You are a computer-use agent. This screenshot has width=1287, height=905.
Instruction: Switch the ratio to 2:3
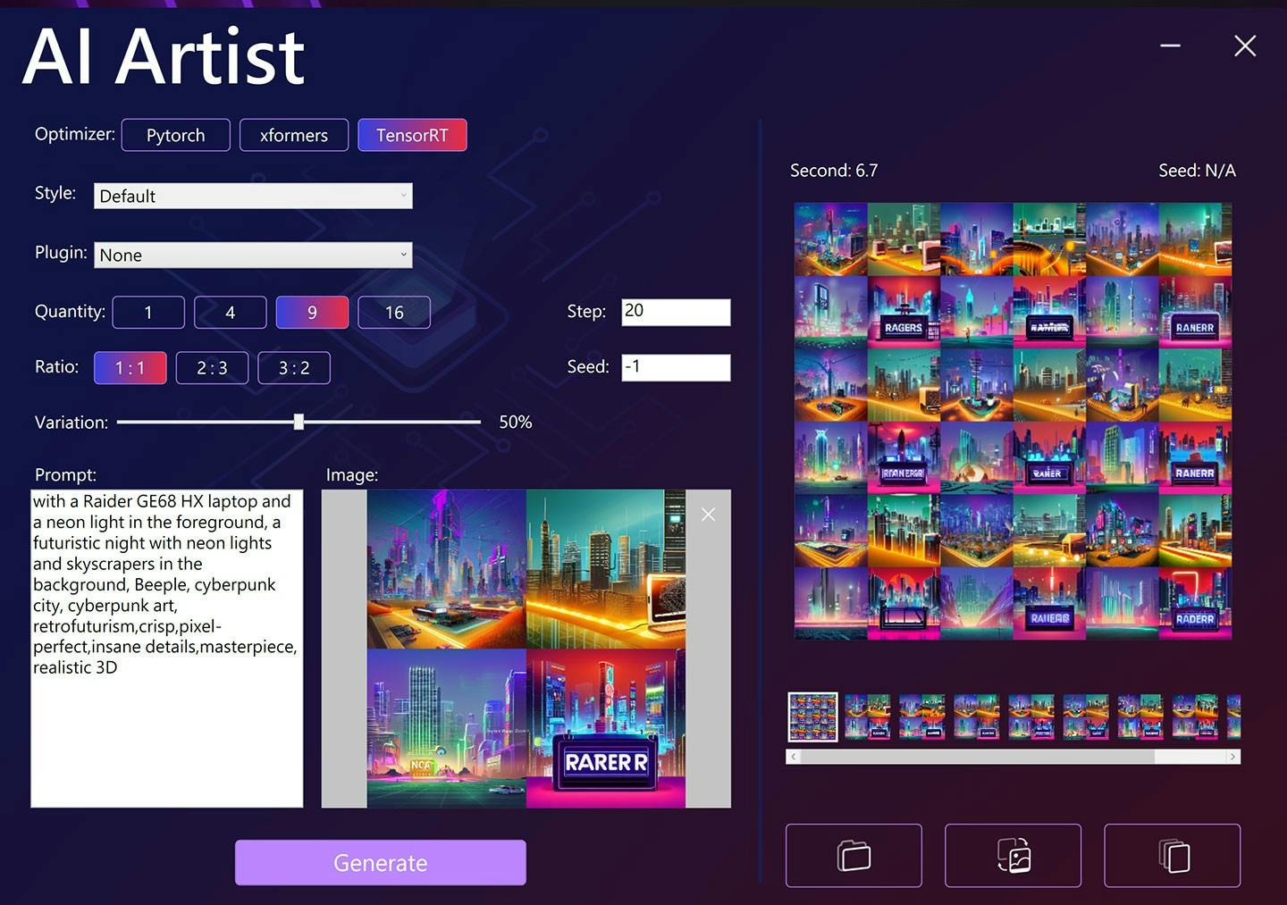pos(212,368)
